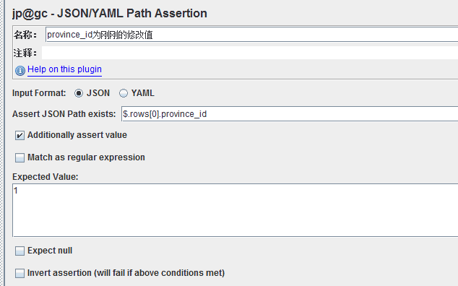Select the YAML input format radio button
Screen dimensions: 458x286
124,93
